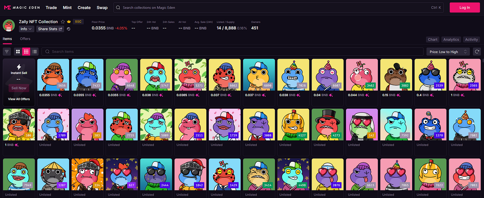Click the Sell Now button
Screen dimensions: 484x198
19,88
